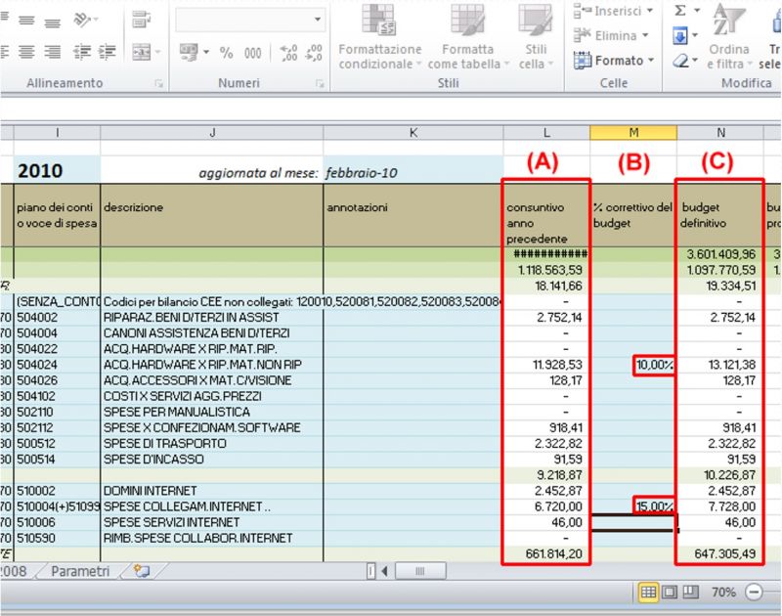Click the budget definitivo header cell
782x616 pixels.
point(720,215)
